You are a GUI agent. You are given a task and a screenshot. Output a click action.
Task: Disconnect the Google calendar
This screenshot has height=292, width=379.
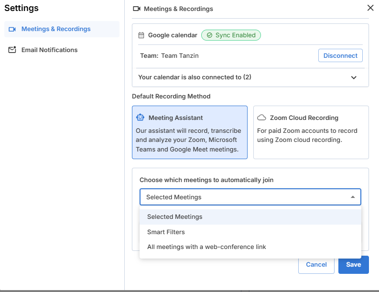coord(340,55)
